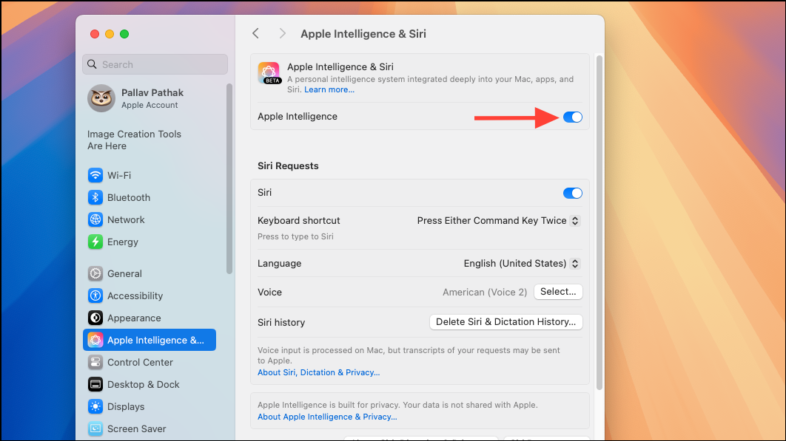
Task: Open Screen Saver settings
Action: tap(150, 428)
